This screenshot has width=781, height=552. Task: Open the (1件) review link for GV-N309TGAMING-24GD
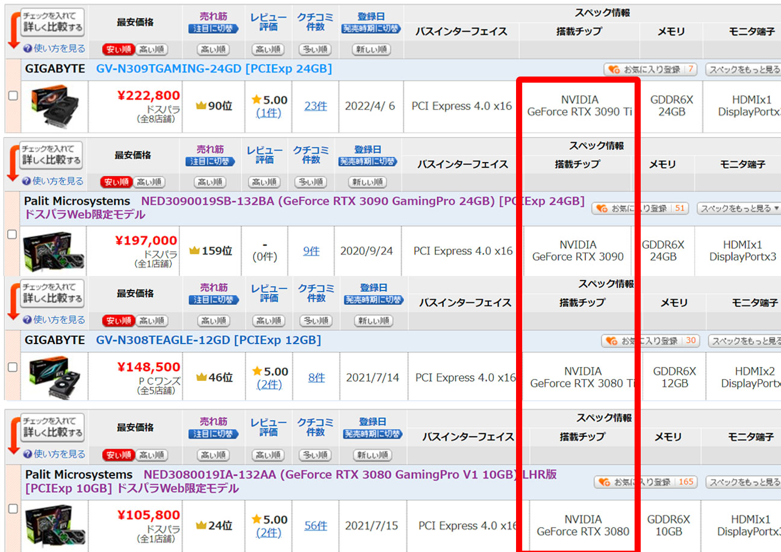268,113
